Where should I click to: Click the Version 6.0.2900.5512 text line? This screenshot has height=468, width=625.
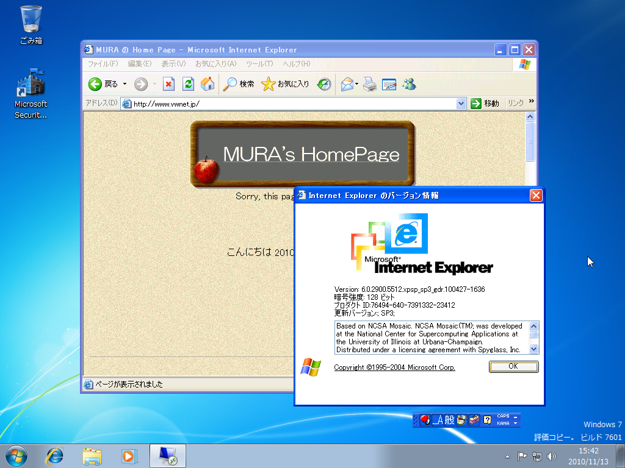[410, 289]
